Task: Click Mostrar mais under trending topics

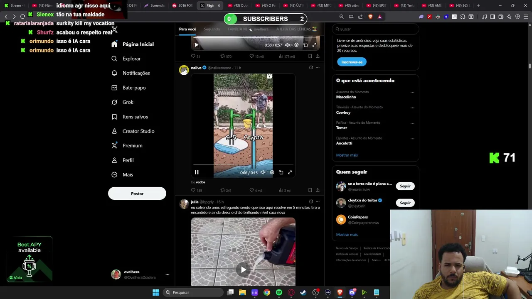Action: click(x=347, y=155)
